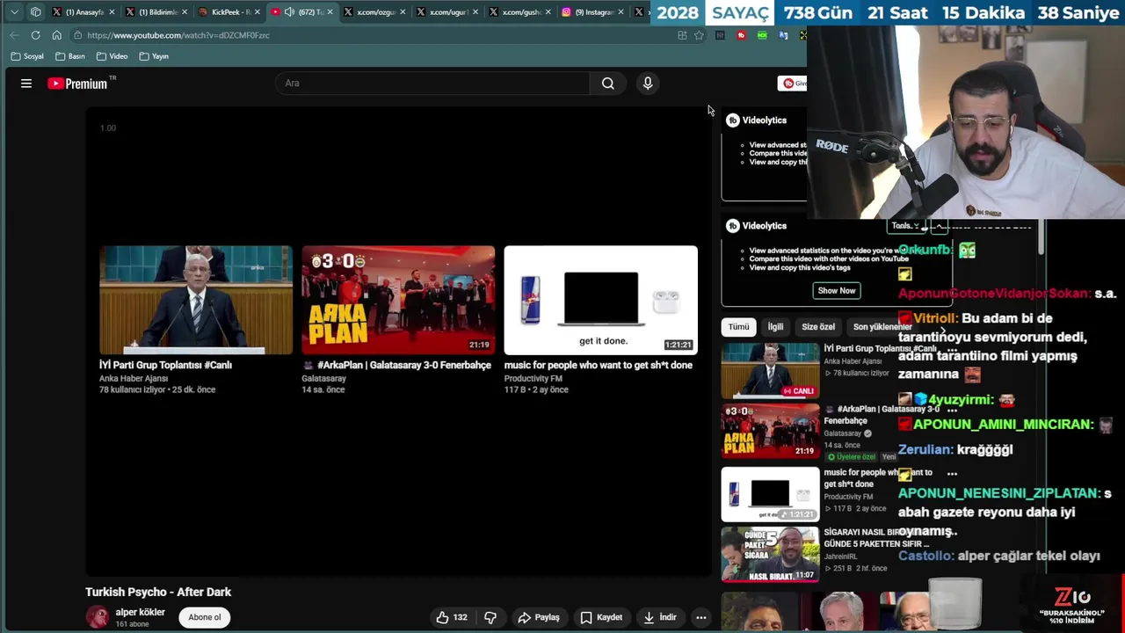Reload the page with refresh icon
Screen dimensions: 1125x633
(x=35, y=35)
